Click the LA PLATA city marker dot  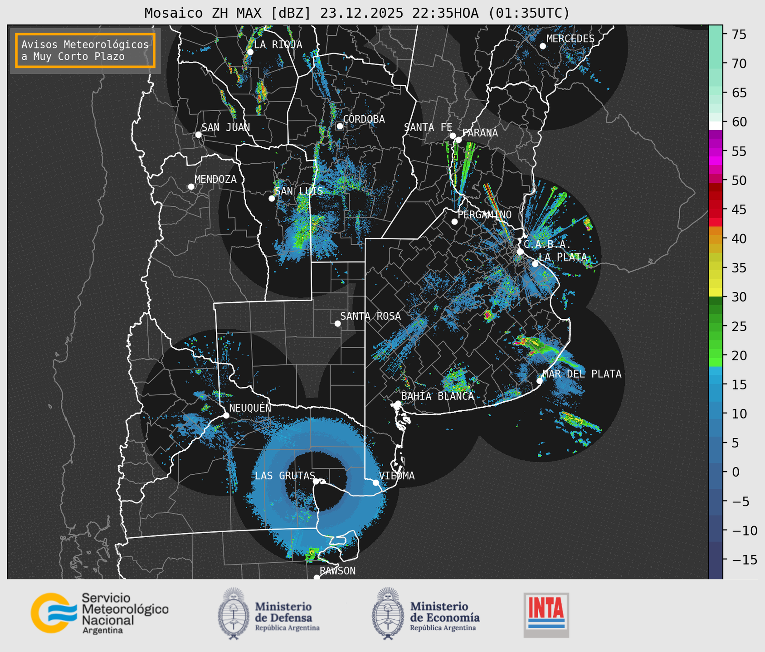point(535,263)
